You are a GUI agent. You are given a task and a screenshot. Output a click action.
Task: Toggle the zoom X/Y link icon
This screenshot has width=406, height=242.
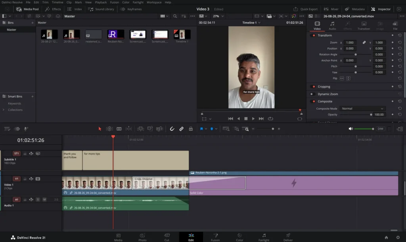[x=364, y=43]
